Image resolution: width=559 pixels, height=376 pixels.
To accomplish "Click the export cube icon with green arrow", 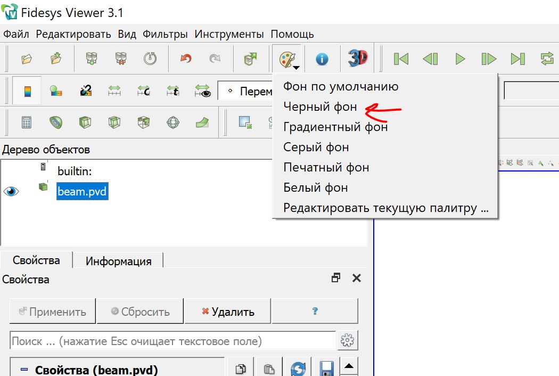I will pos(250,59).
